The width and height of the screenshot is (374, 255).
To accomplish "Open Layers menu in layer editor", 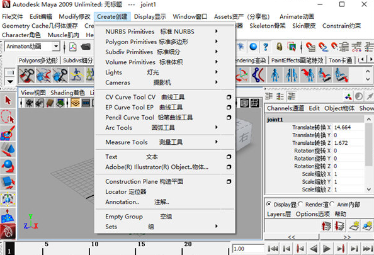I will click(279, 214).
